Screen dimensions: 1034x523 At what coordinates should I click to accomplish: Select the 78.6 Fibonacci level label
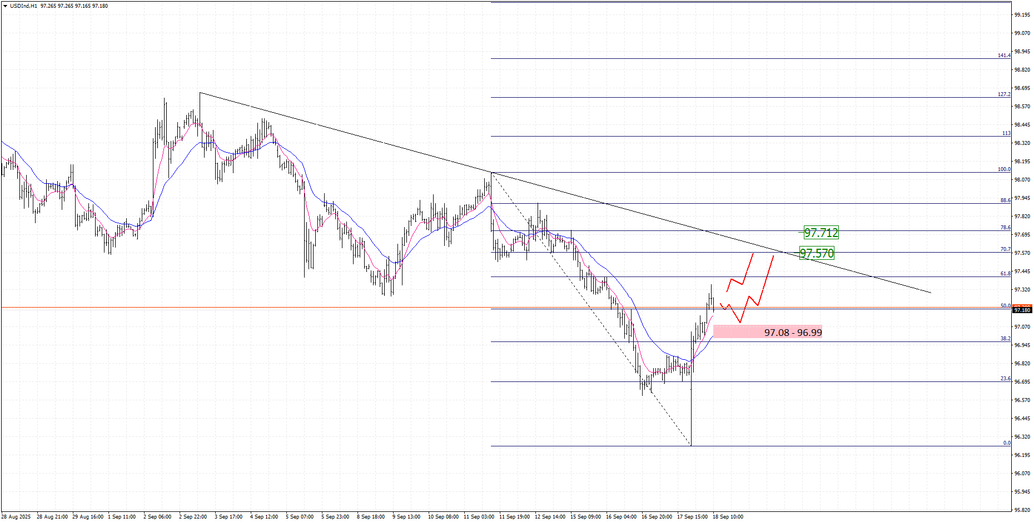(1005, 228)
